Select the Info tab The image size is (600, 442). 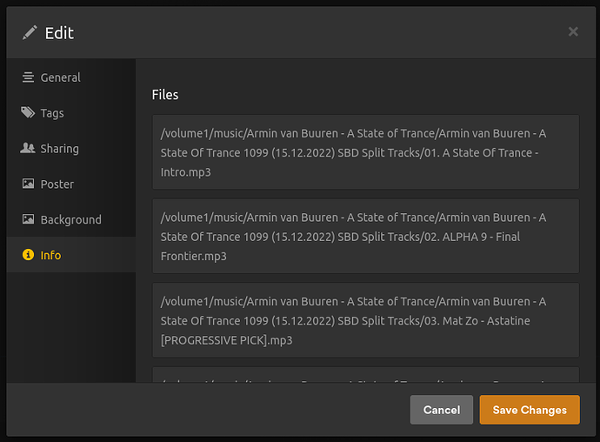pyautogui.click(x=50, y=256)
